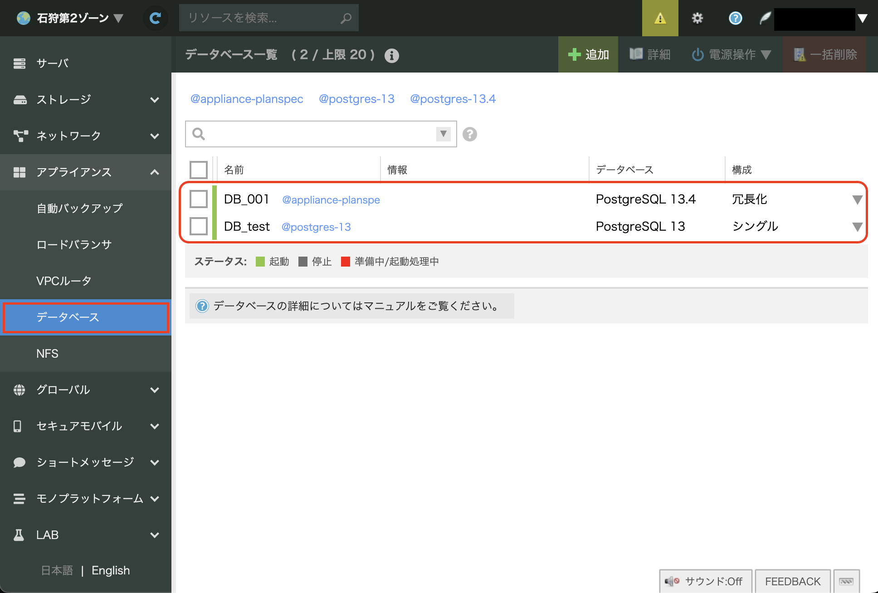This screenshot has height=593, width=878.
Task: Open ロードバランサ in the sidebar
Action: pyautogui.click(x=74, y=245)
